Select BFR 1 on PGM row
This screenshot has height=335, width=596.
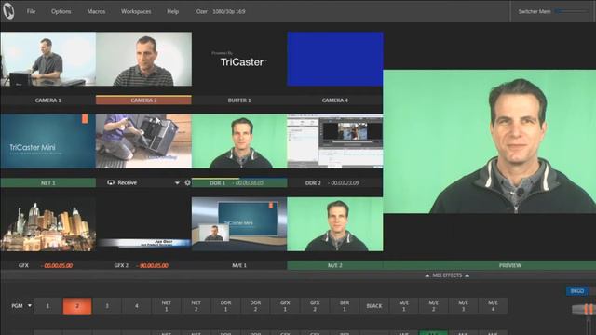345,306
